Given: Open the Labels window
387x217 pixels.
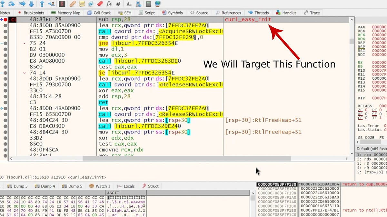Looking at the screenshot, I should [91, 4].
